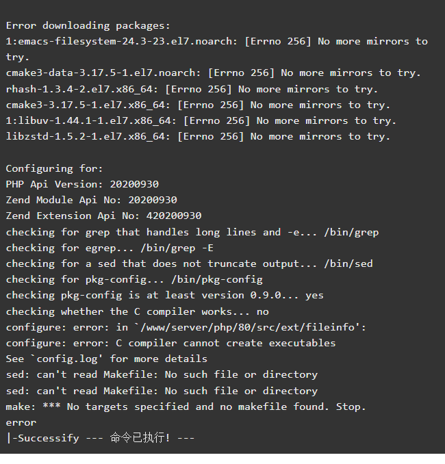Click the first 'sed: can't read Makefile' line
The height and width of the screenshot is (464, 445).
(162, 374)
